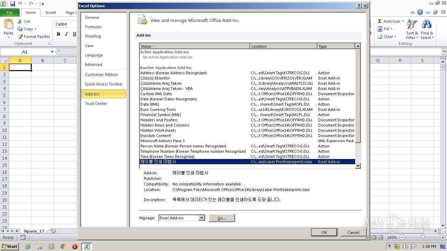Click the Save icon in Quick Access
This screenshot has height=251, width=447.
[x=13, y=4]
